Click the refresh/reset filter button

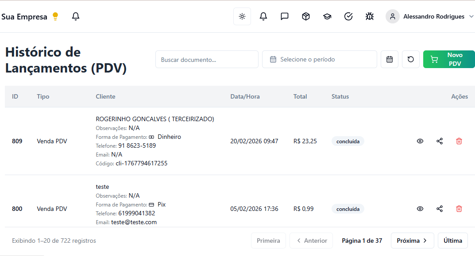pyautogui.click(x=411, y=59)
